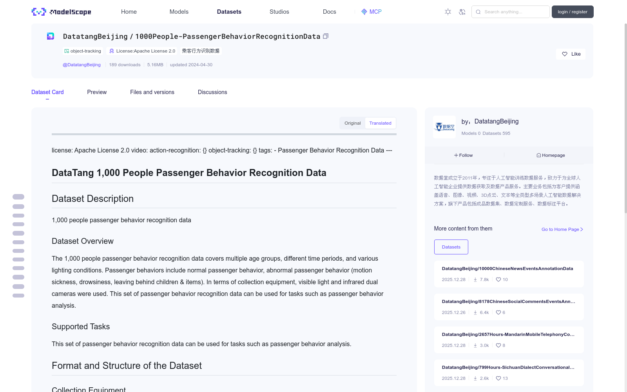
Task: Follow the DatatangBeijing organization
Action: click(x=464, y=155)
